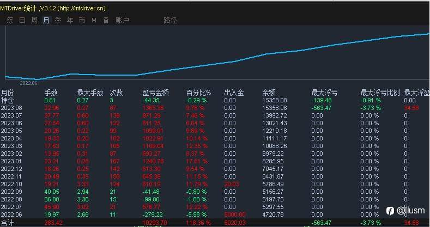Open the 账户 account tab

122,20
